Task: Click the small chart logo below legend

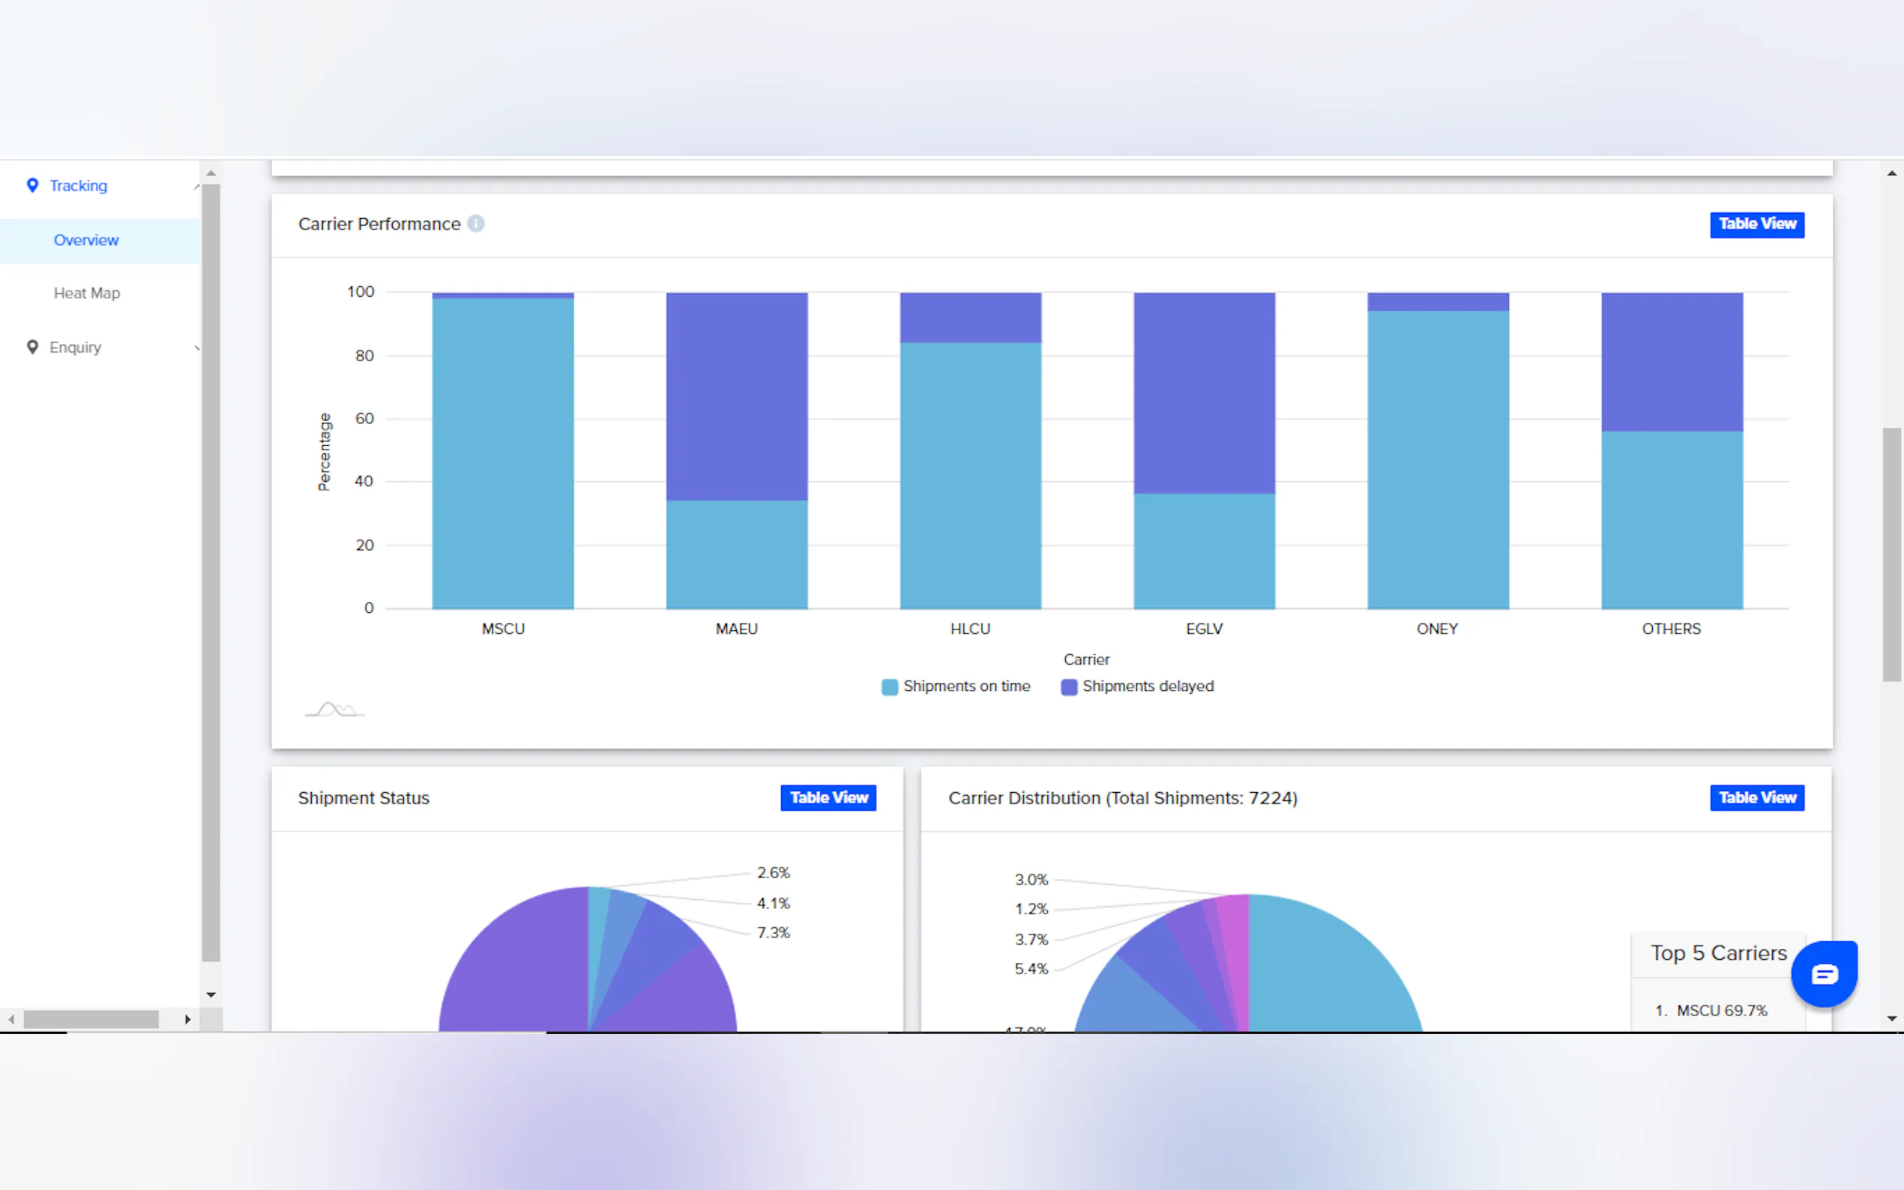Action: tap(334, 709)
